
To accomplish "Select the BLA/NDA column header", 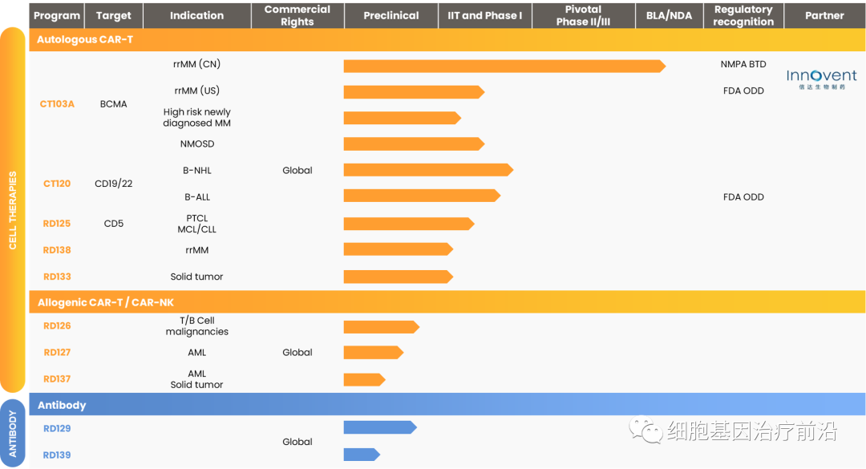I will point(669,15).
